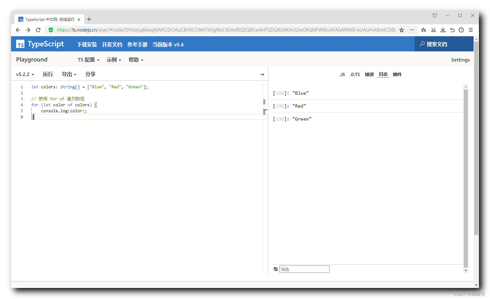Open favorites list icon in browser toolbar

(x=423, y=30)
